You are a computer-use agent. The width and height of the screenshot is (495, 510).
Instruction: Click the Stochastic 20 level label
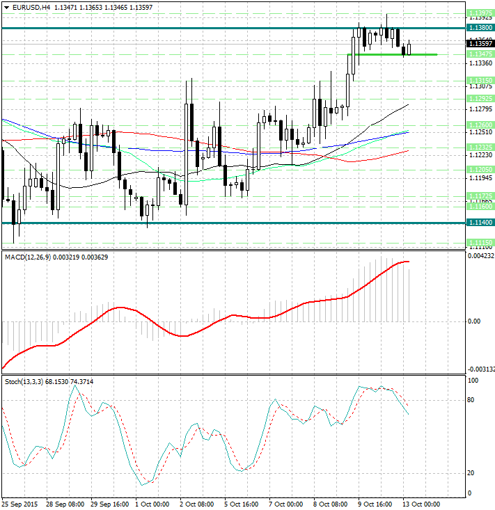click(x=472, y=473)
